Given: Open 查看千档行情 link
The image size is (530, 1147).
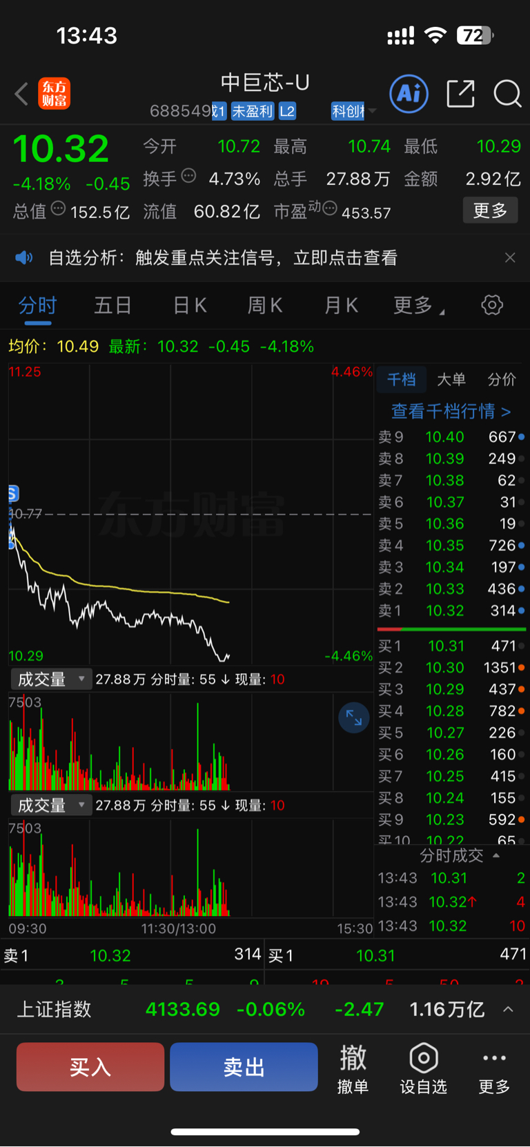Looking at the screenshot, I should [451, 412].
